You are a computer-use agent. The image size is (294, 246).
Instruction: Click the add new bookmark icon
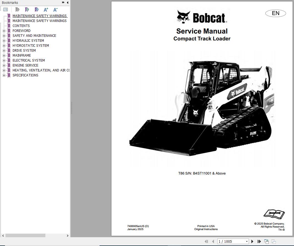27,10
